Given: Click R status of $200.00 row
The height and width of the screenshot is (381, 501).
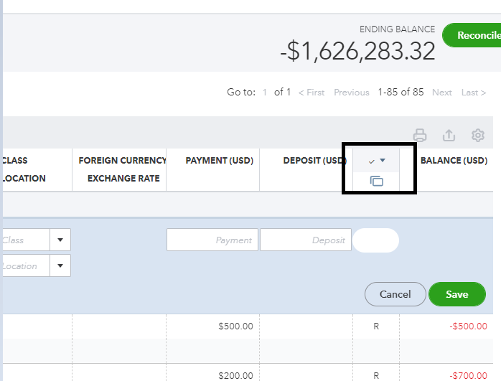Looking at the screenshot, I should pos(376,375).
